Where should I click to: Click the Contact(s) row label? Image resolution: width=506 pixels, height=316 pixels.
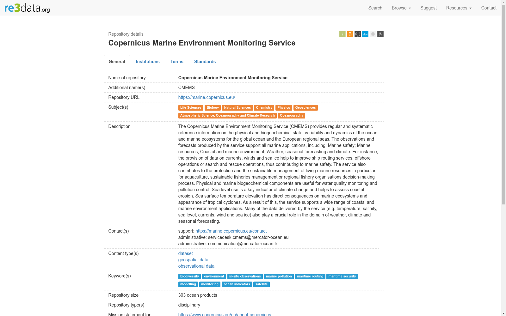click(119, 231)
